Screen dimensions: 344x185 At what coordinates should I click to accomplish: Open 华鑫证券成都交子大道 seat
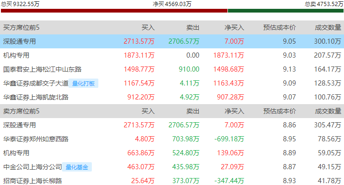pos(36,83)
